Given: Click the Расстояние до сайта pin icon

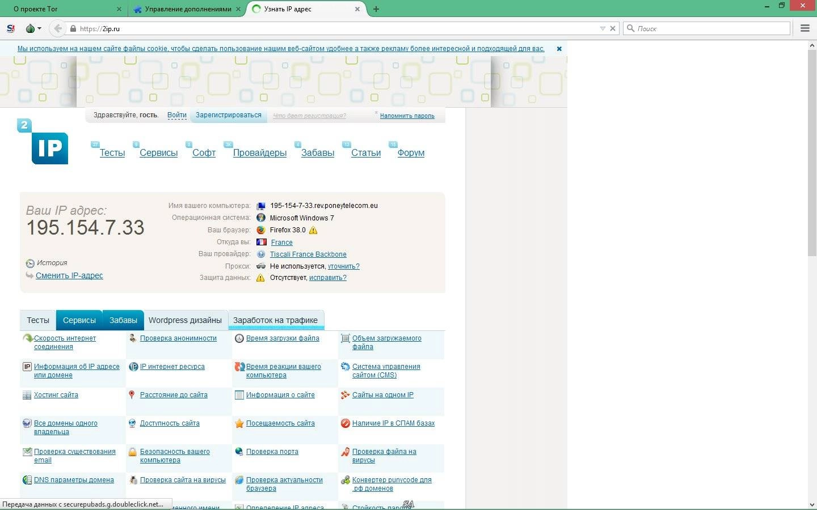Looking at the screenshot, I should 132,395.
